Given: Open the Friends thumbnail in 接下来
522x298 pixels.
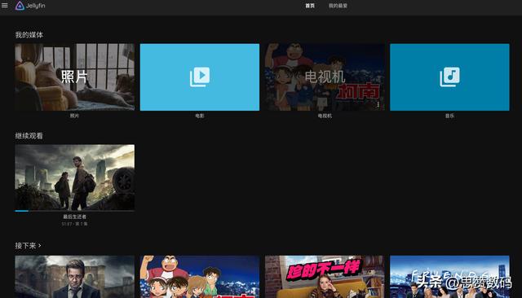Looking at the screenshot, I should click(x=449, y=277).
